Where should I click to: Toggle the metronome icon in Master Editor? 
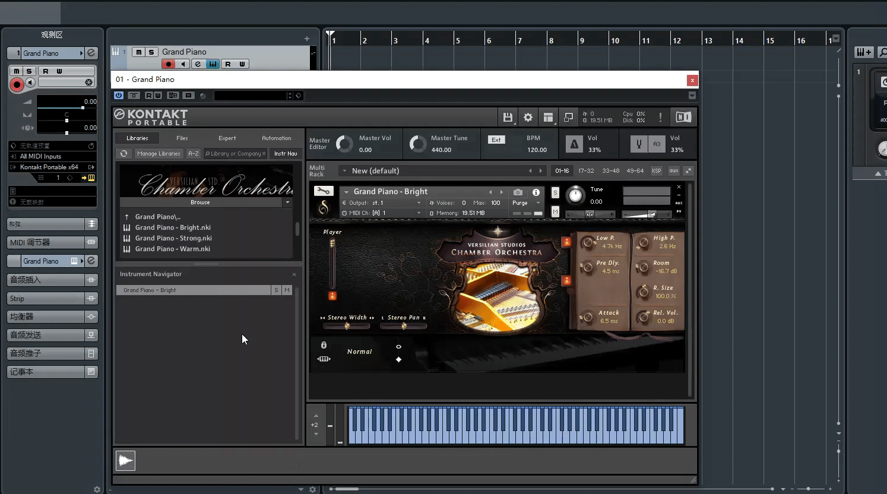574,144
